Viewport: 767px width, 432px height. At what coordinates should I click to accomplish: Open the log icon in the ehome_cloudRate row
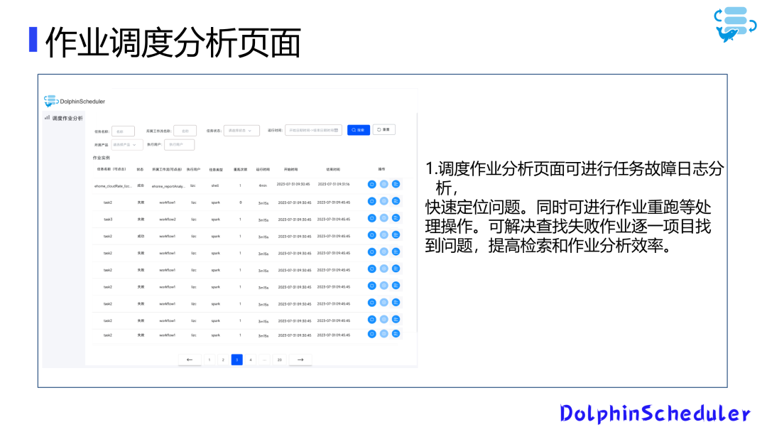(x=396, y=185)
